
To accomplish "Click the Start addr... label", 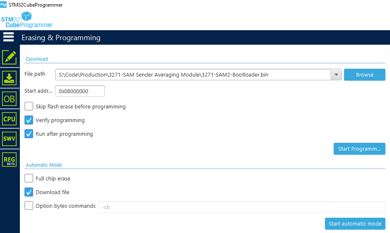I will click(x=38, y=91).
